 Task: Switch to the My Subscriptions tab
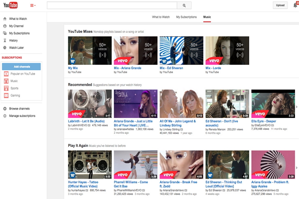tap(186, 17)
